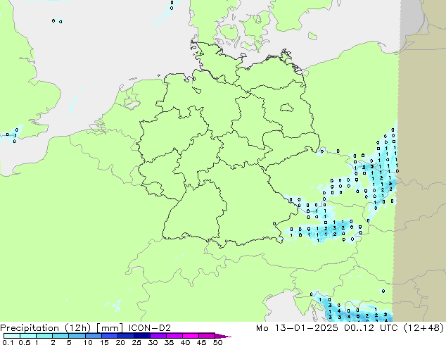
Task: Click the legend value '50'
Action: (x=218, y=342)
